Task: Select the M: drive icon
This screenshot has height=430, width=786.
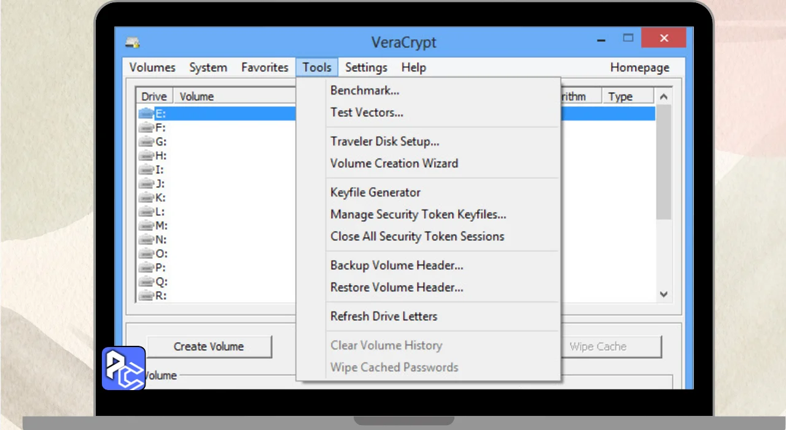Action: coord(146,225)
